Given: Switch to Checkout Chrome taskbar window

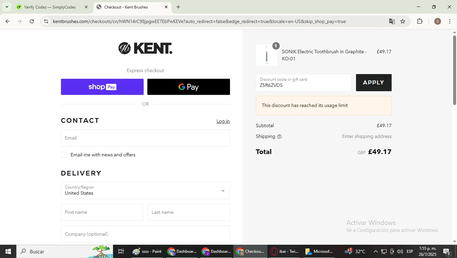Looking at the screenshot, I should [250, 251].
